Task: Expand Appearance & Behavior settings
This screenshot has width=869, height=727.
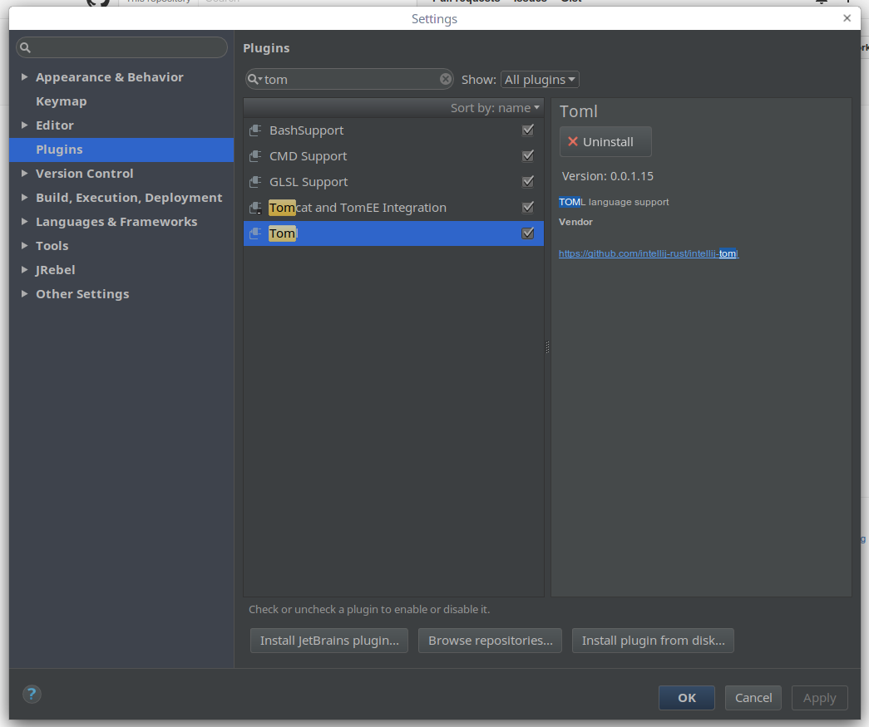Action: (24, 77)
